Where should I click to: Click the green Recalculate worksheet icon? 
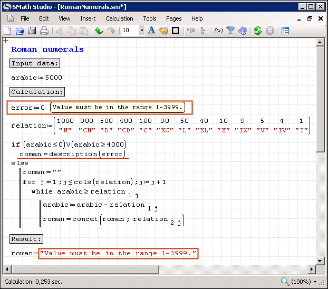coord(258,31)
